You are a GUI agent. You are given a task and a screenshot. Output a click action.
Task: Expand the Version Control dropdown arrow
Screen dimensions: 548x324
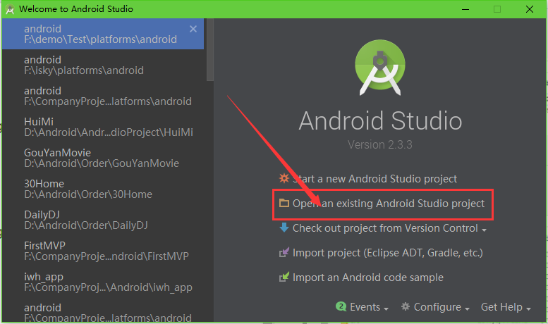point(484,230)
